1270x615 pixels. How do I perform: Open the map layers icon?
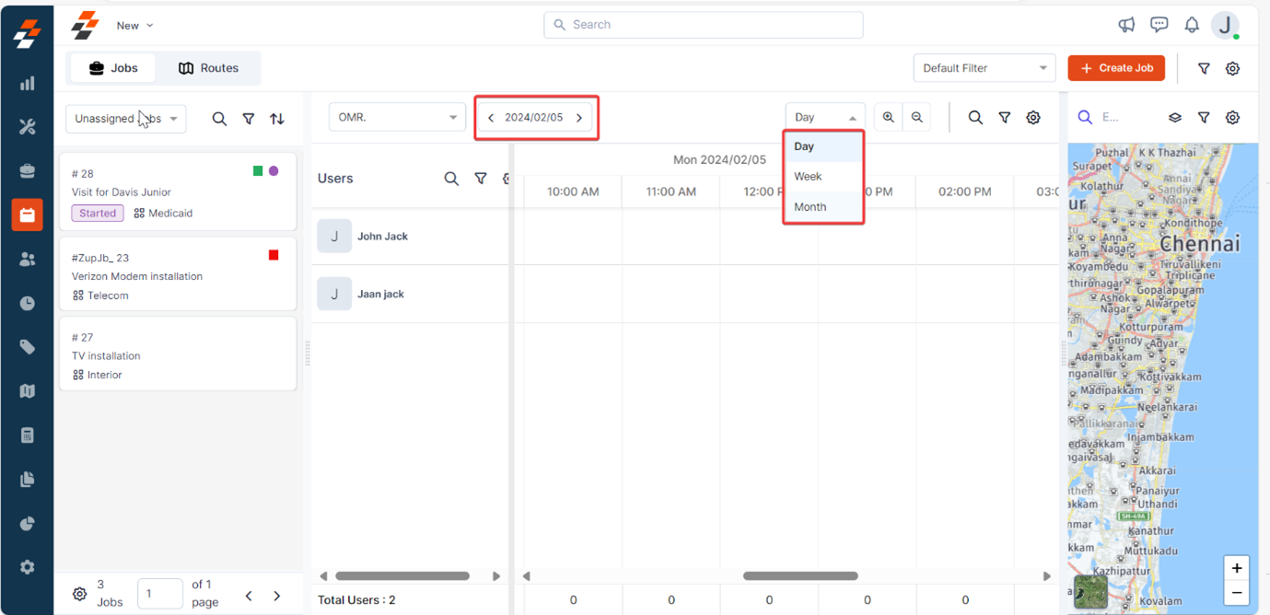click(x=1175, y=117)
